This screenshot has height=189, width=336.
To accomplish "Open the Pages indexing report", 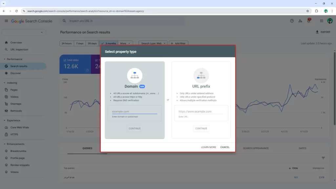I will click(x=14, y=90).
